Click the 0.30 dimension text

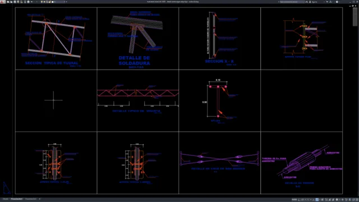pyautogui.click(x=205, y=102)
